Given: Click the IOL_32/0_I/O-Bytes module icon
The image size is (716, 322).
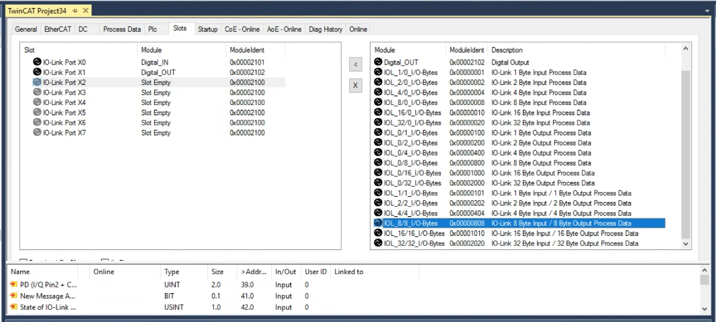Looking at the screenshot, I should (x=378, y=123).
